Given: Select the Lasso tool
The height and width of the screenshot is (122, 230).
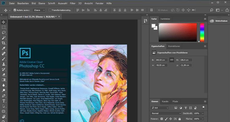Looking at the screenshot, I should coord(3,33).
